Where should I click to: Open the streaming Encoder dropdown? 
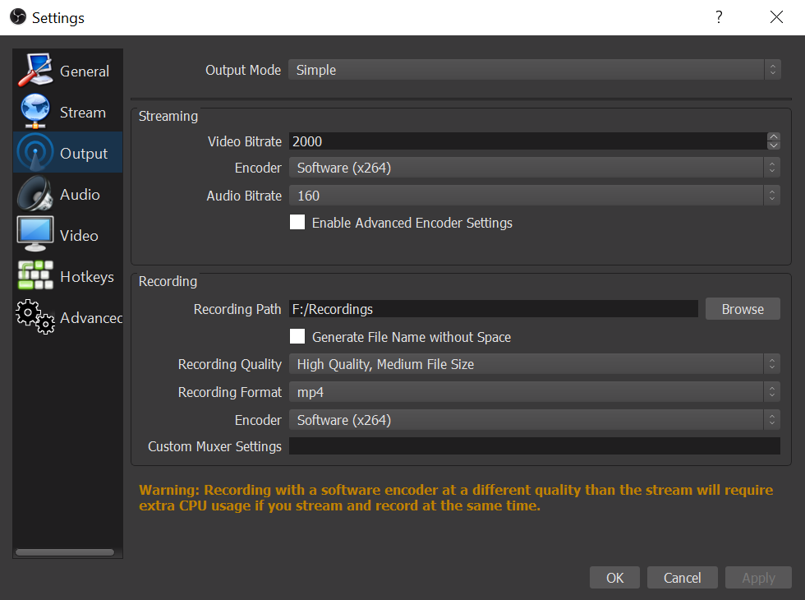(x=534, y=167)
